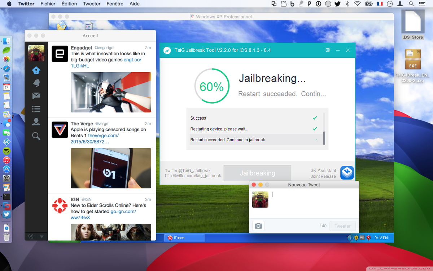Open Twitter notifications bell icon
Image resolution: width=433 pixels, height=271 pixels.
pos(36,83)
